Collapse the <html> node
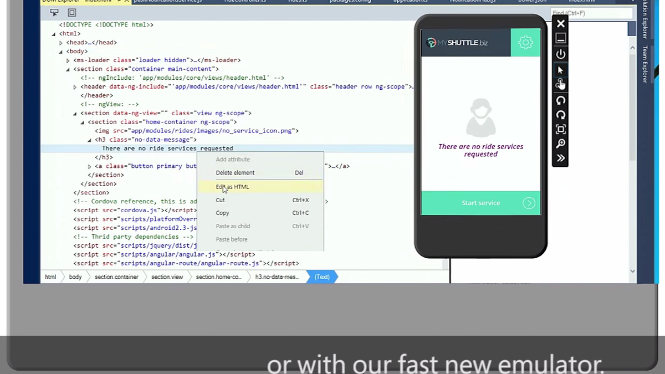 54,34
